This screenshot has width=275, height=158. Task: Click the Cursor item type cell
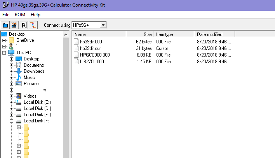[162, 48]
